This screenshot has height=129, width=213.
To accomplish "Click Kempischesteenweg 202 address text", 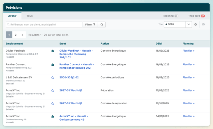I will pos(19,68).
